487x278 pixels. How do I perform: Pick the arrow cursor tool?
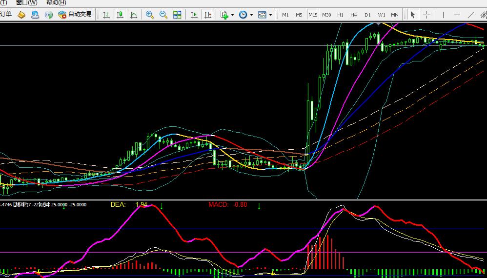point(412,15)
